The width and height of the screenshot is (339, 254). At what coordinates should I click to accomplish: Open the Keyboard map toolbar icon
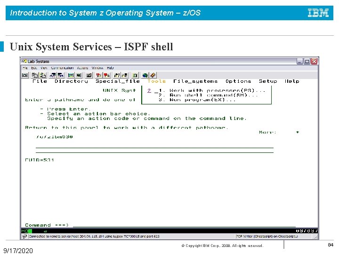coord(89,75)
